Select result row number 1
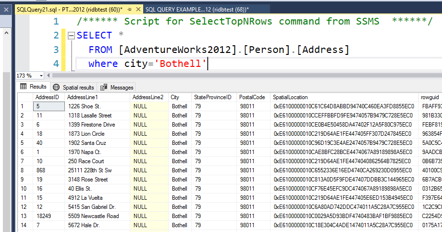 pyautogui.click(x=25, y=106)
